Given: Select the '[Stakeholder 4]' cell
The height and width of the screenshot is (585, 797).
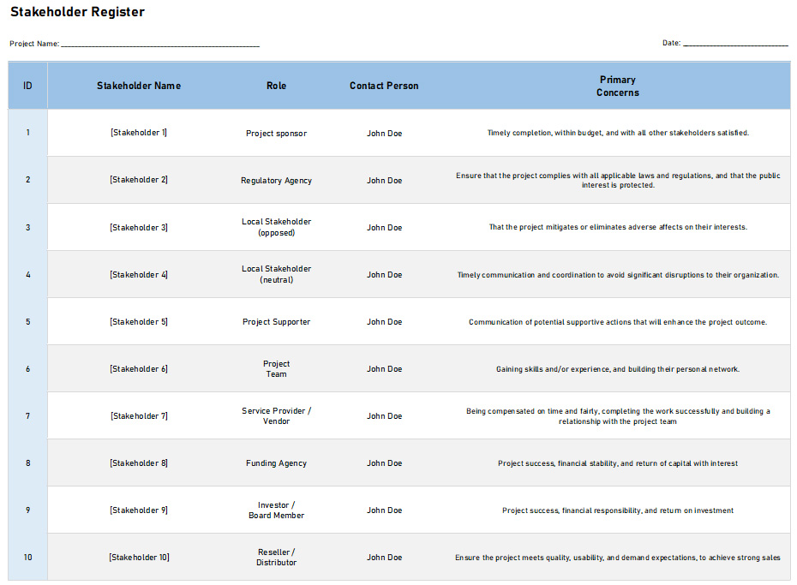Looking at the screenshot, I should (139, 275).
